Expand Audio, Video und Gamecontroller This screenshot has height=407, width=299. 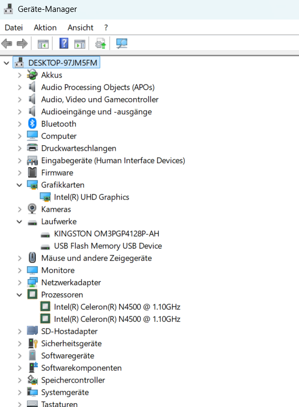point(19,99)
